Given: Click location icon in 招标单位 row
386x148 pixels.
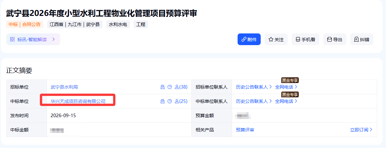Looking at the screenshot, I should tap(162, 87).
